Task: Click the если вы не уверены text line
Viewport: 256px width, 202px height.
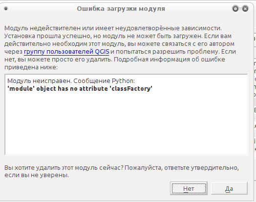Action: [x=37, y=175]
